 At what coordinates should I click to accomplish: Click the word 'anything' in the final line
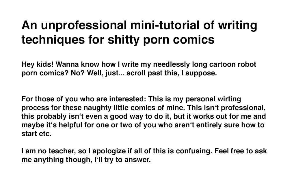(x=49, y=159)
